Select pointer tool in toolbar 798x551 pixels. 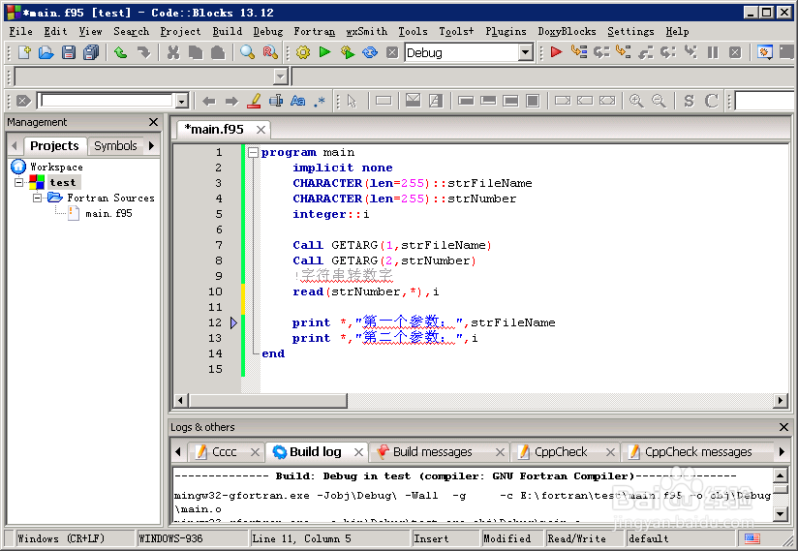pos(352,101)
